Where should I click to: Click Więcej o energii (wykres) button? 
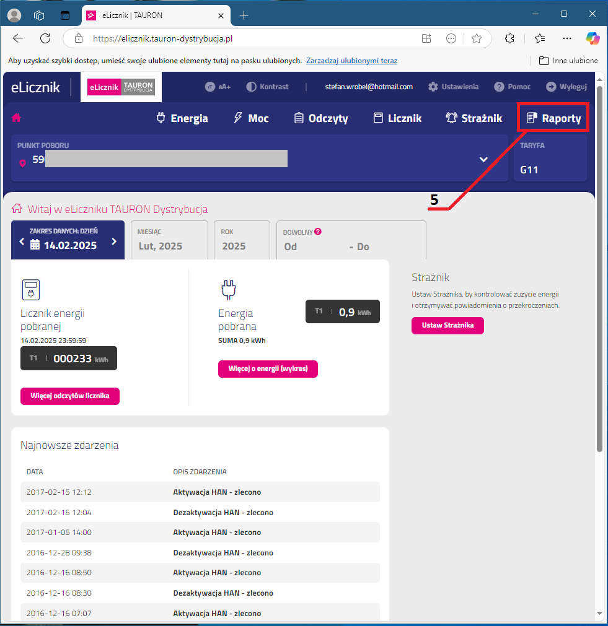click(x=268, y=369)
